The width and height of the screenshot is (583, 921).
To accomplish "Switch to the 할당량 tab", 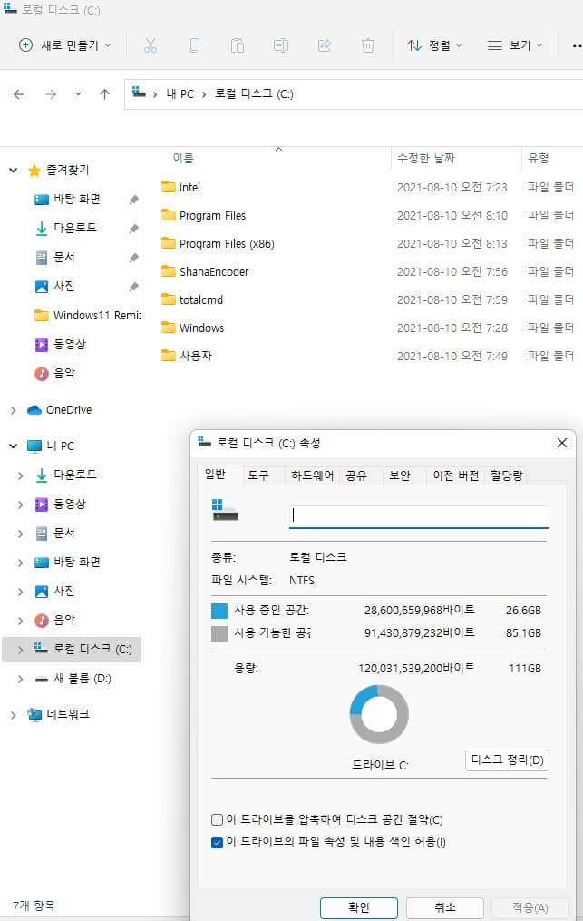I will click(507, 475).
